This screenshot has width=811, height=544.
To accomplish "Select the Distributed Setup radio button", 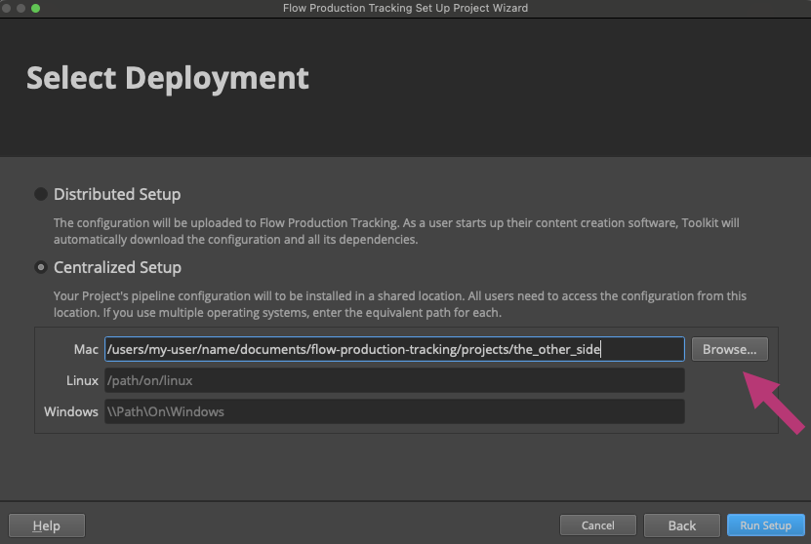I will coord(41,194).
